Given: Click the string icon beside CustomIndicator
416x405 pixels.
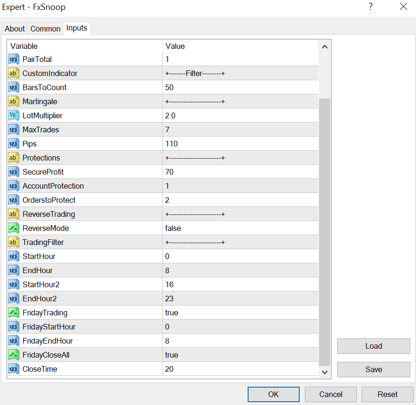Looking at the screenshot, I should pyautogui.click(x=14, y=73).
